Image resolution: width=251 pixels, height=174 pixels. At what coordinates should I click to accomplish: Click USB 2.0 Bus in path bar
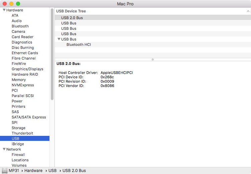click(x=74, y=171)
